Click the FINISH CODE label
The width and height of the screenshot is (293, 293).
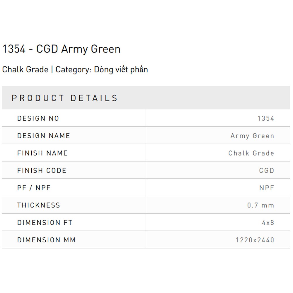tap(42, 171)
